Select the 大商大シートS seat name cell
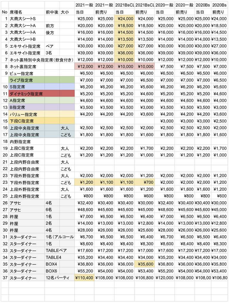Viewport: 229px width, 303px height. 27,19
